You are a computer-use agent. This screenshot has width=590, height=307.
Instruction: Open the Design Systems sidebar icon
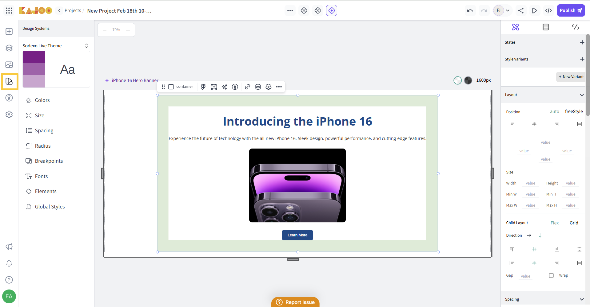(x=9, y=81)
